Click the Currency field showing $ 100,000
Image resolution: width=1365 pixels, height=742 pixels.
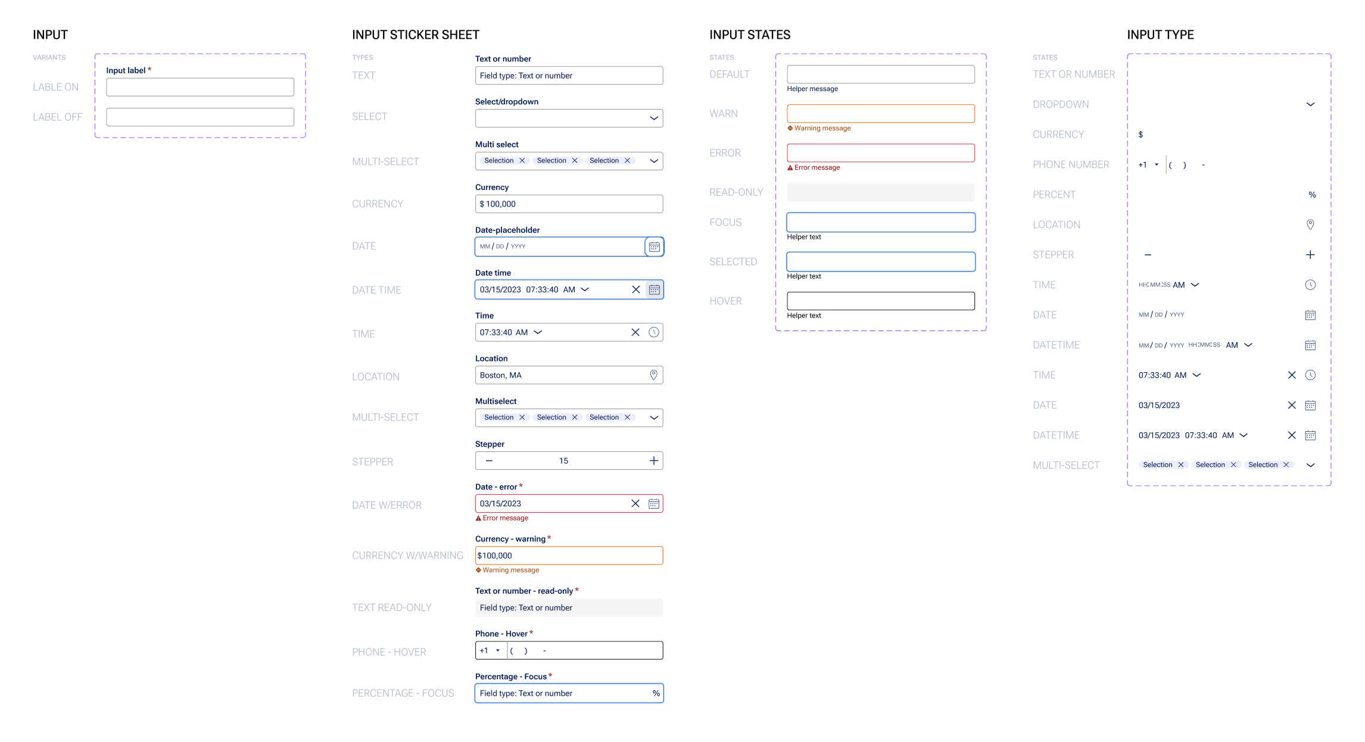569,204
